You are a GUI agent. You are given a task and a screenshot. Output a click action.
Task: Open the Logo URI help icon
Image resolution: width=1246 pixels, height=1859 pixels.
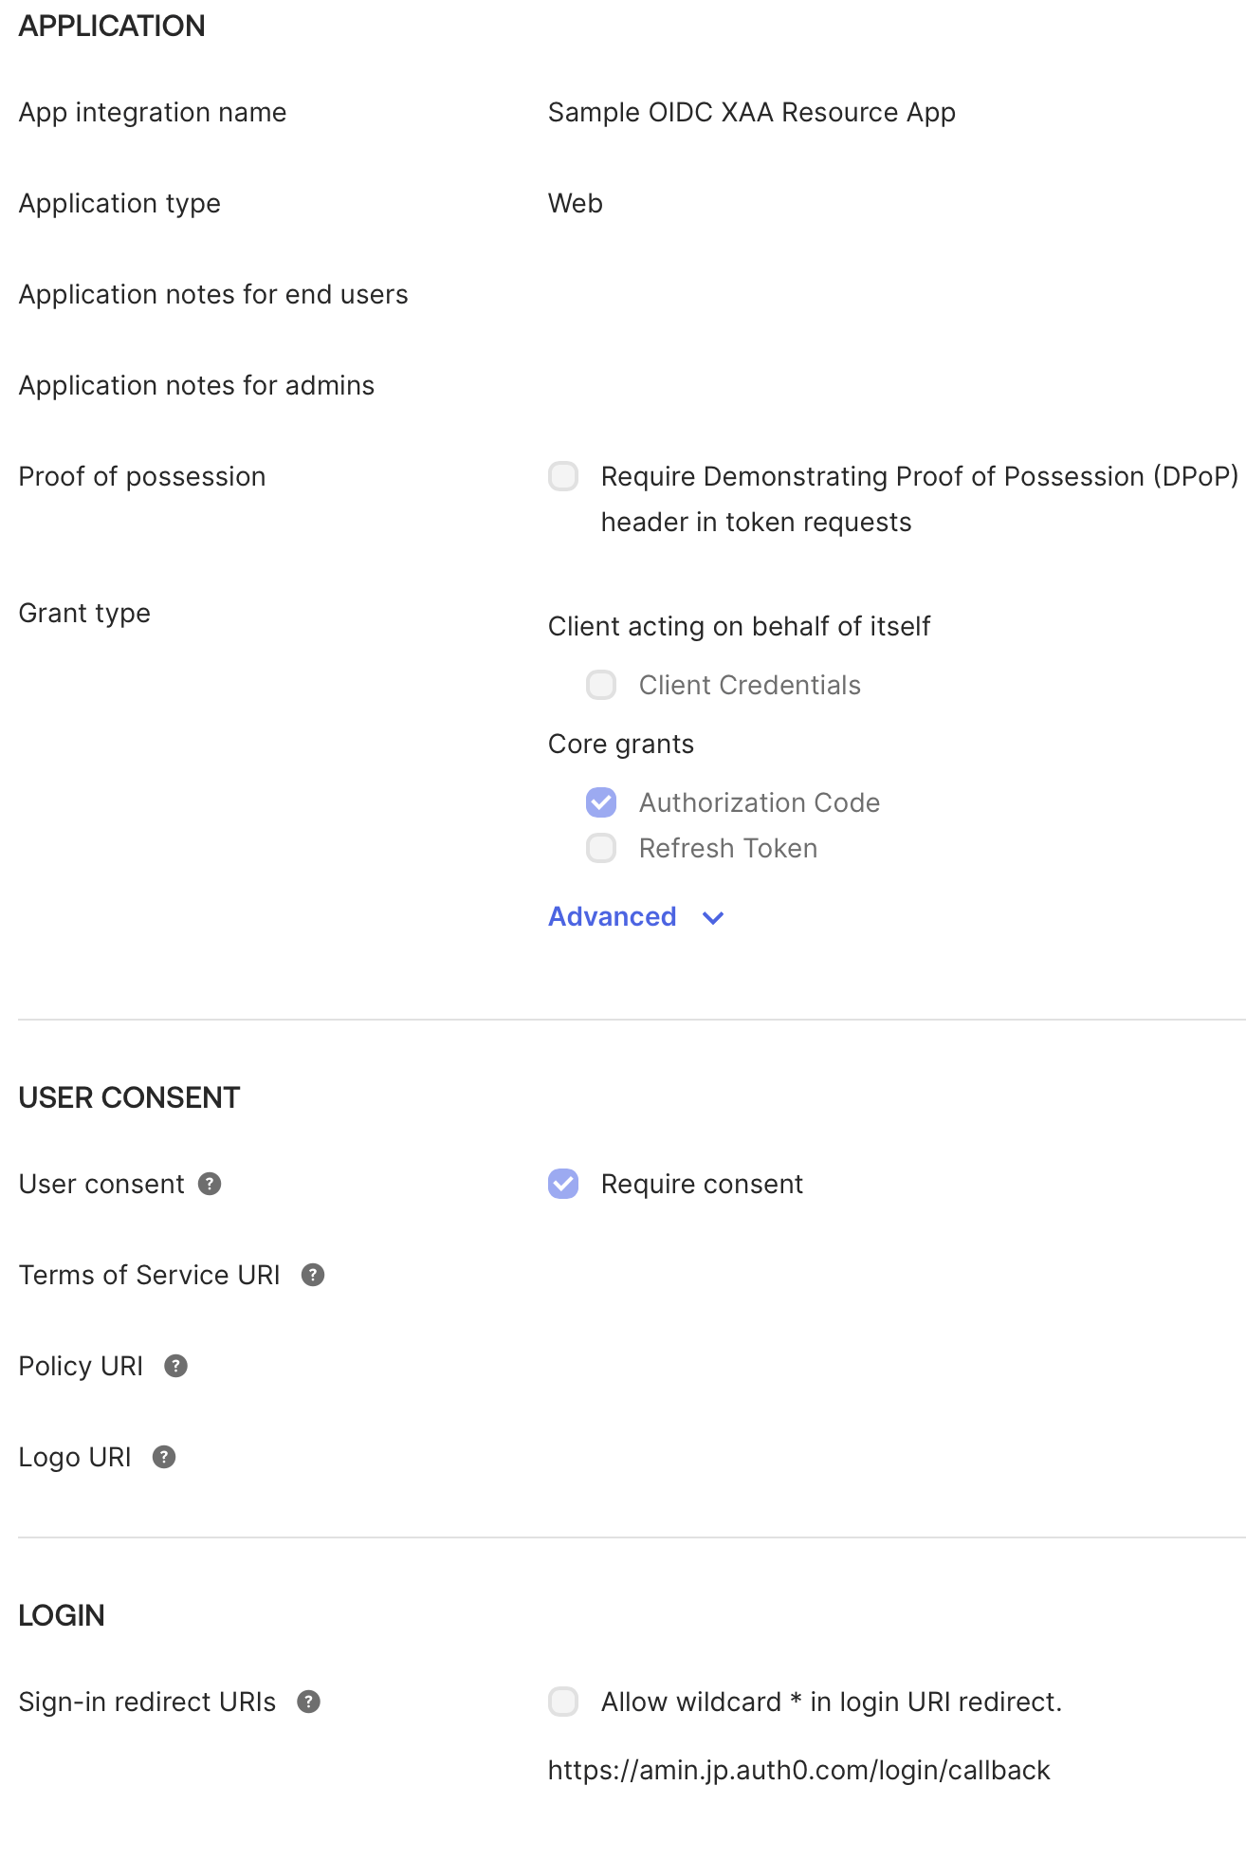tap(164, 1457)
